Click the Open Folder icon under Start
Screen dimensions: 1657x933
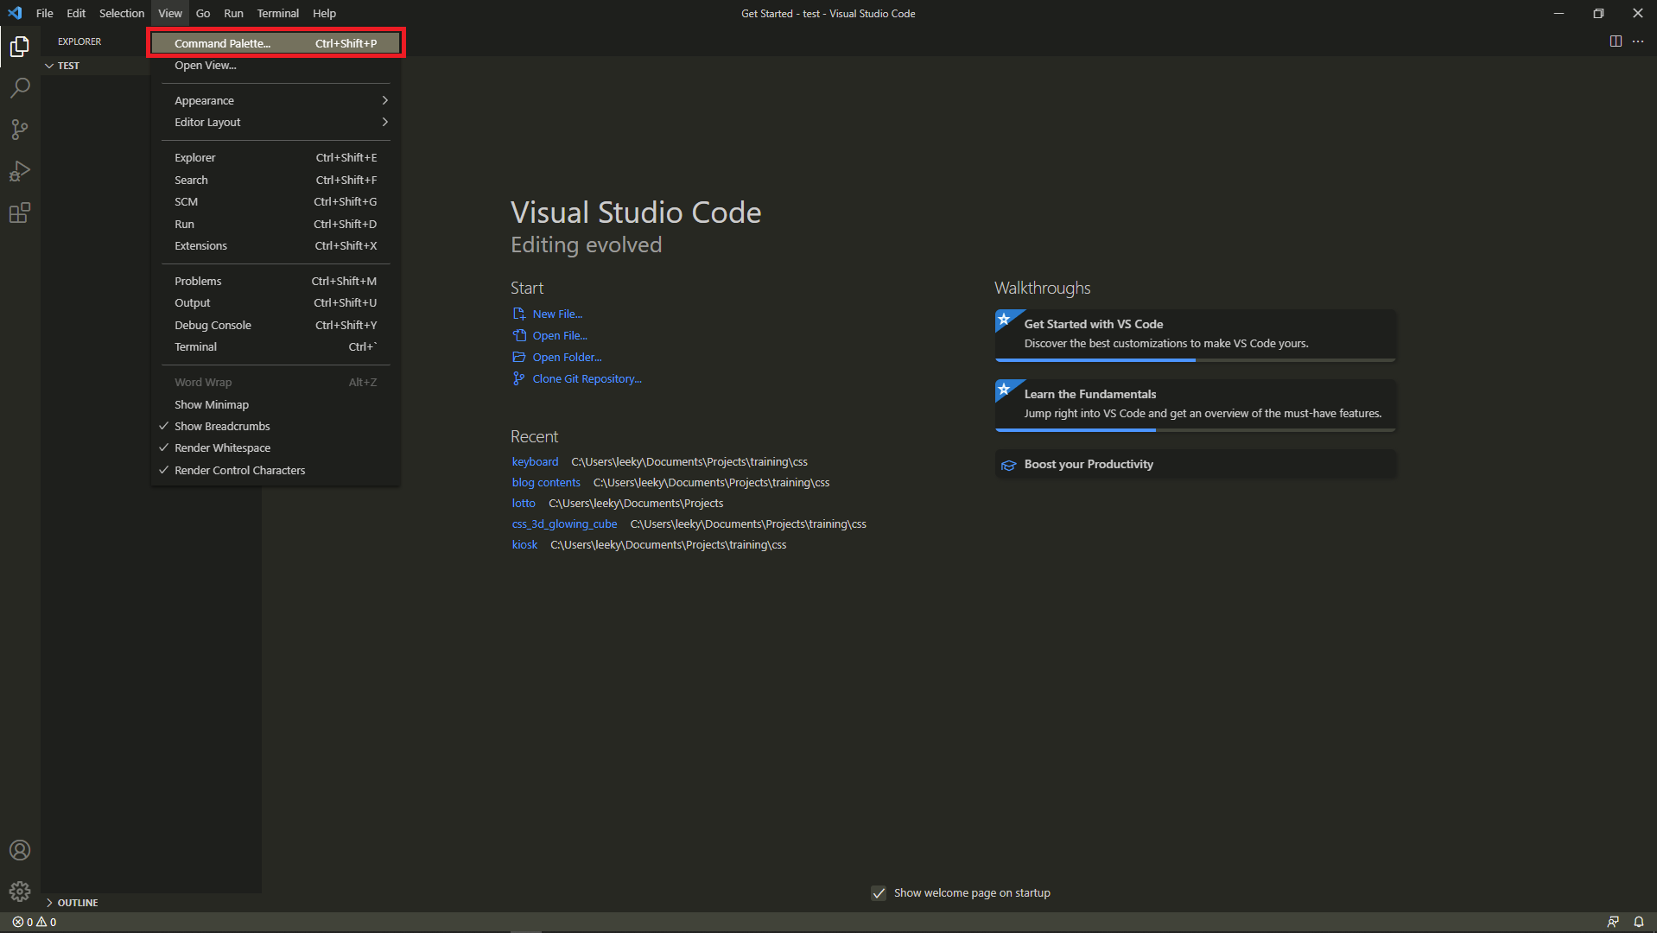pyautogui.click(x=518, y=357)
